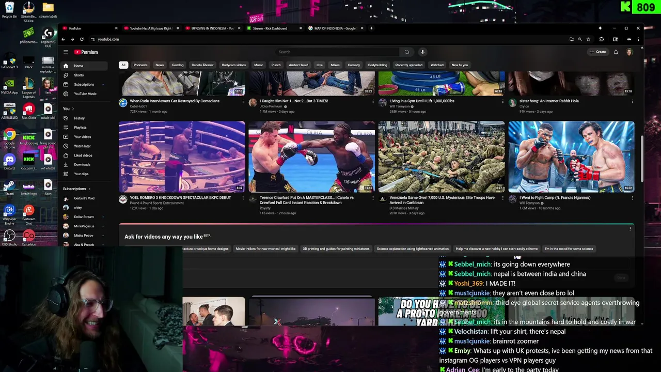The height and width of the screenshot is (372, 661).
Task: Open the browser extensions puzzle icon
Action: pos(602,39)
